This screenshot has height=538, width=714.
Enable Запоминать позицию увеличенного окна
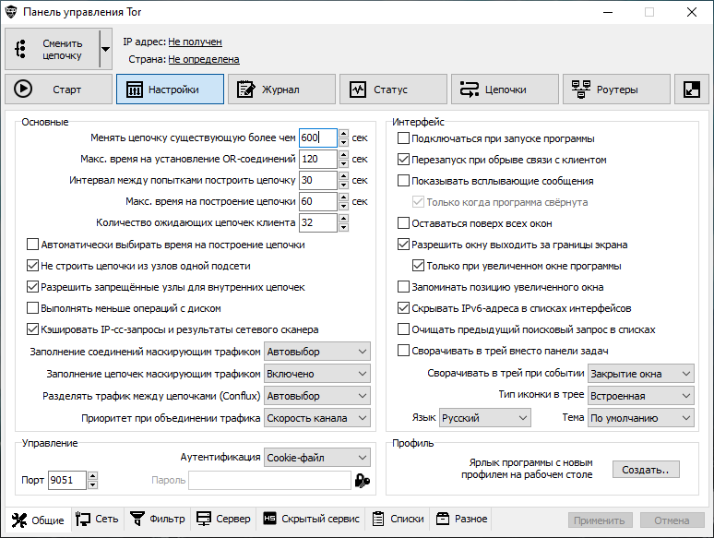403,287
